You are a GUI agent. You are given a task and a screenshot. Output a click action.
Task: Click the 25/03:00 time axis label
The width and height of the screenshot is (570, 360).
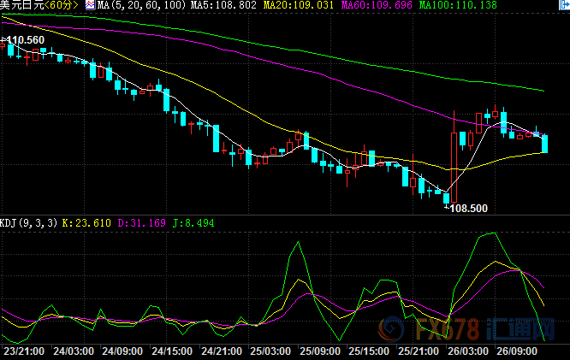(x=270, y=351)
